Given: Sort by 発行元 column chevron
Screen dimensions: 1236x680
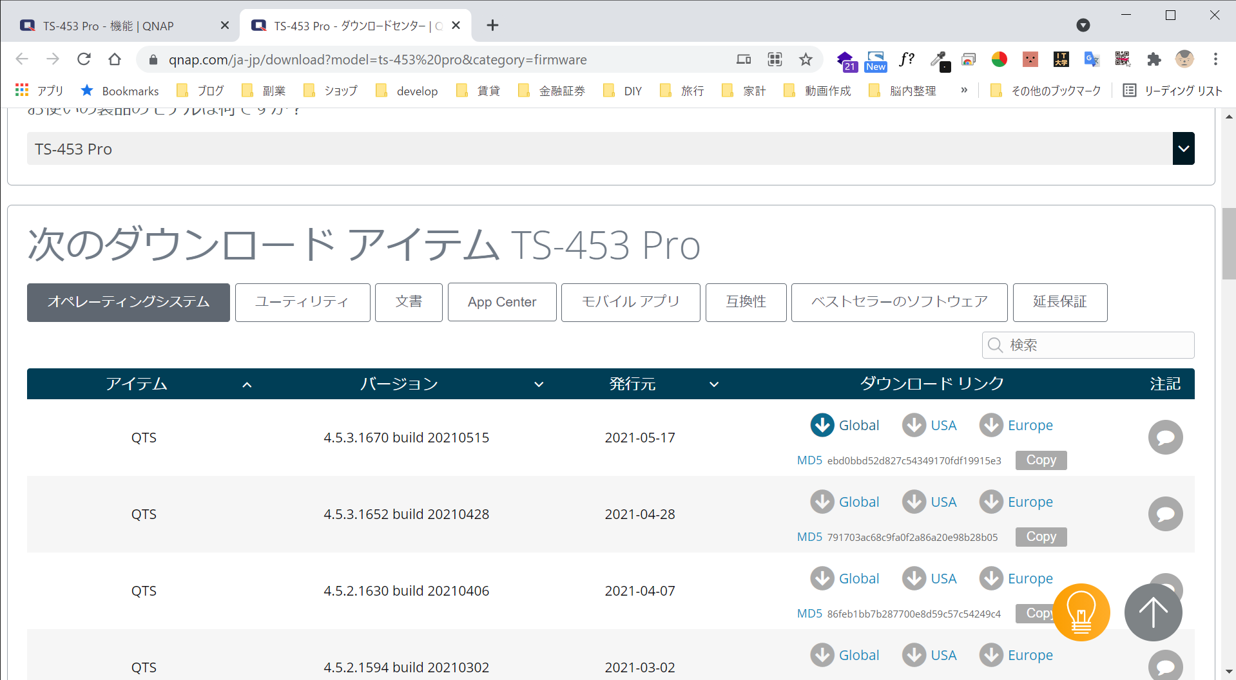Looking at the screenshot, I should tap(714, 384).
